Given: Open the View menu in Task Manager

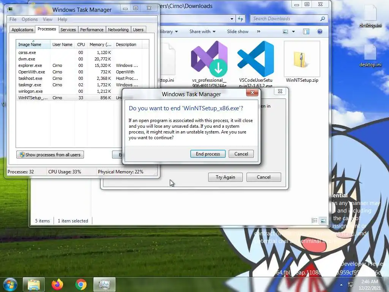Looking at the screenshot, I should click(x=47, y=19).
